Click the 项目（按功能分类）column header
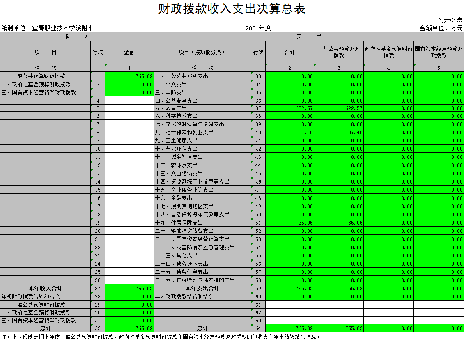The height and width of the screenshot is (342, 464). pyautogui.click(x=202, y=52)
